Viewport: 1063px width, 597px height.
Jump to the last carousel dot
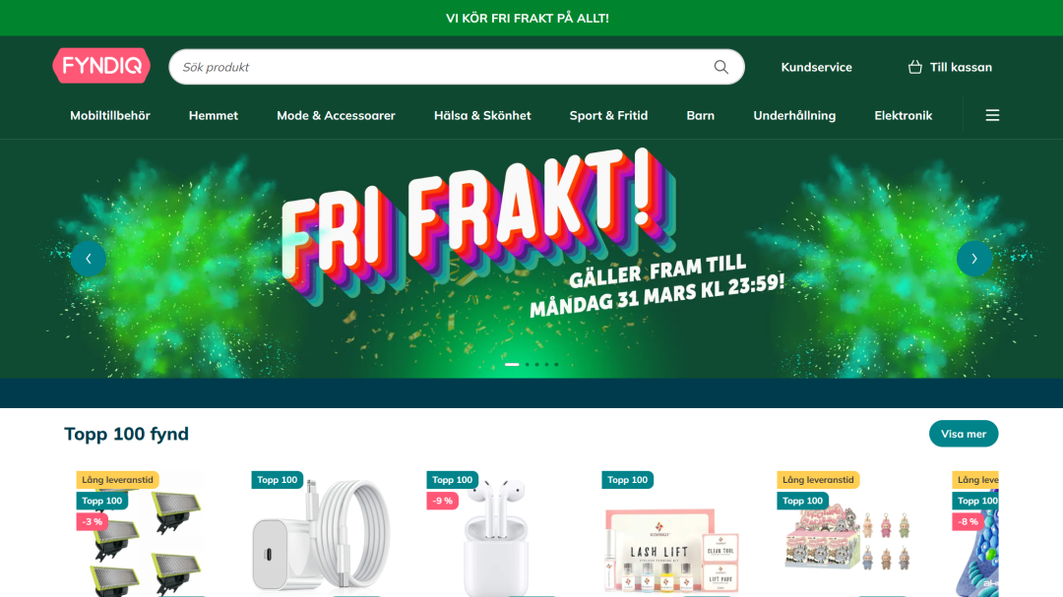556,365
